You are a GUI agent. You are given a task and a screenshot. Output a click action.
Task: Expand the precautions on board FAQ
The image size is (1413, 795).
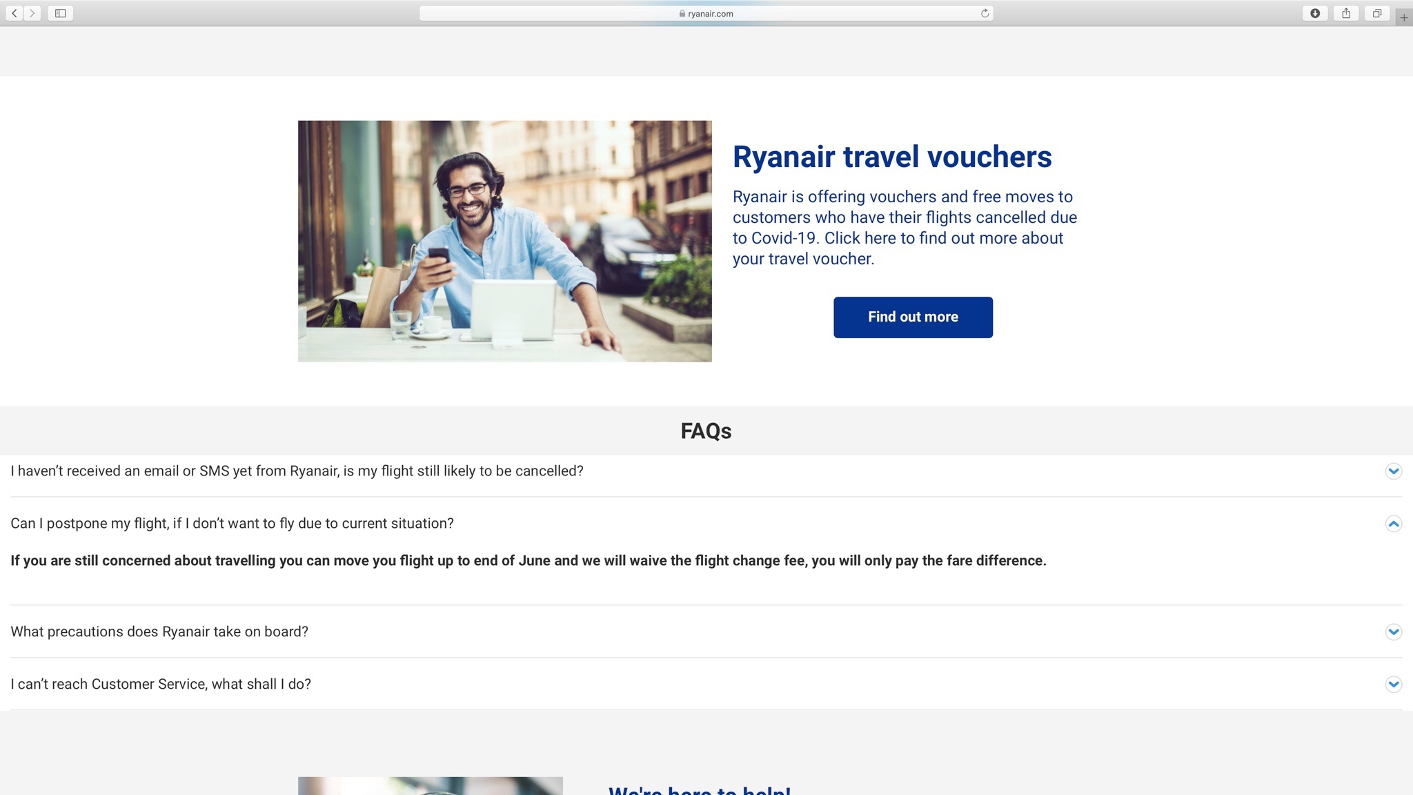point(1393,632)
